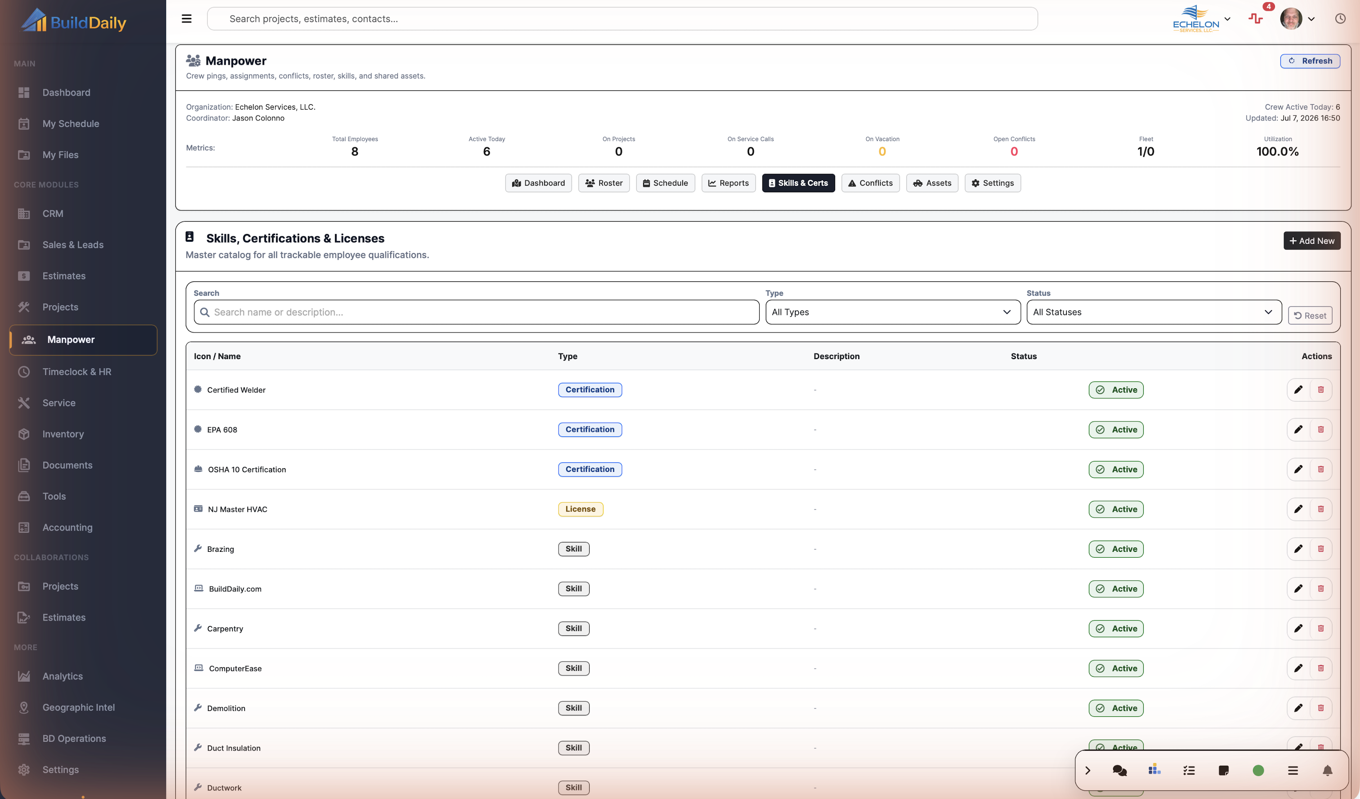
Task: Click the BuildDaily logo
Action: [x=74, y=21]
